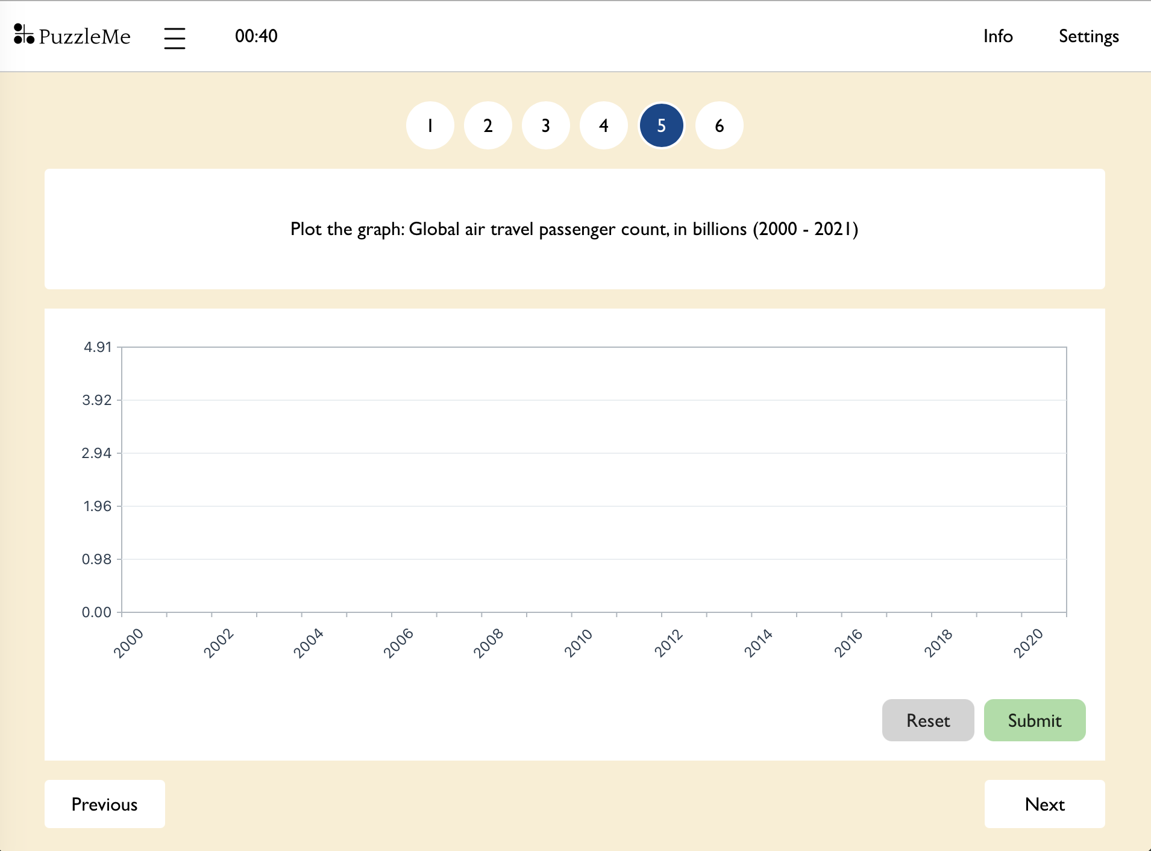The width and height of the screenshot is (1151, 851).
Task: Click the 2.94 y-axis label
Action: pos(96,453)
